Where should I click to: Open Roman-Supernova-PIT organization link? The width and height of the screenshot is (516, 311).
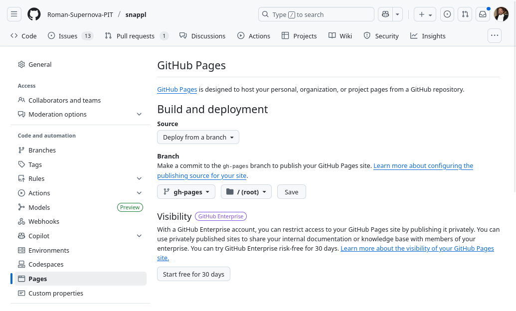coord(80,14)
